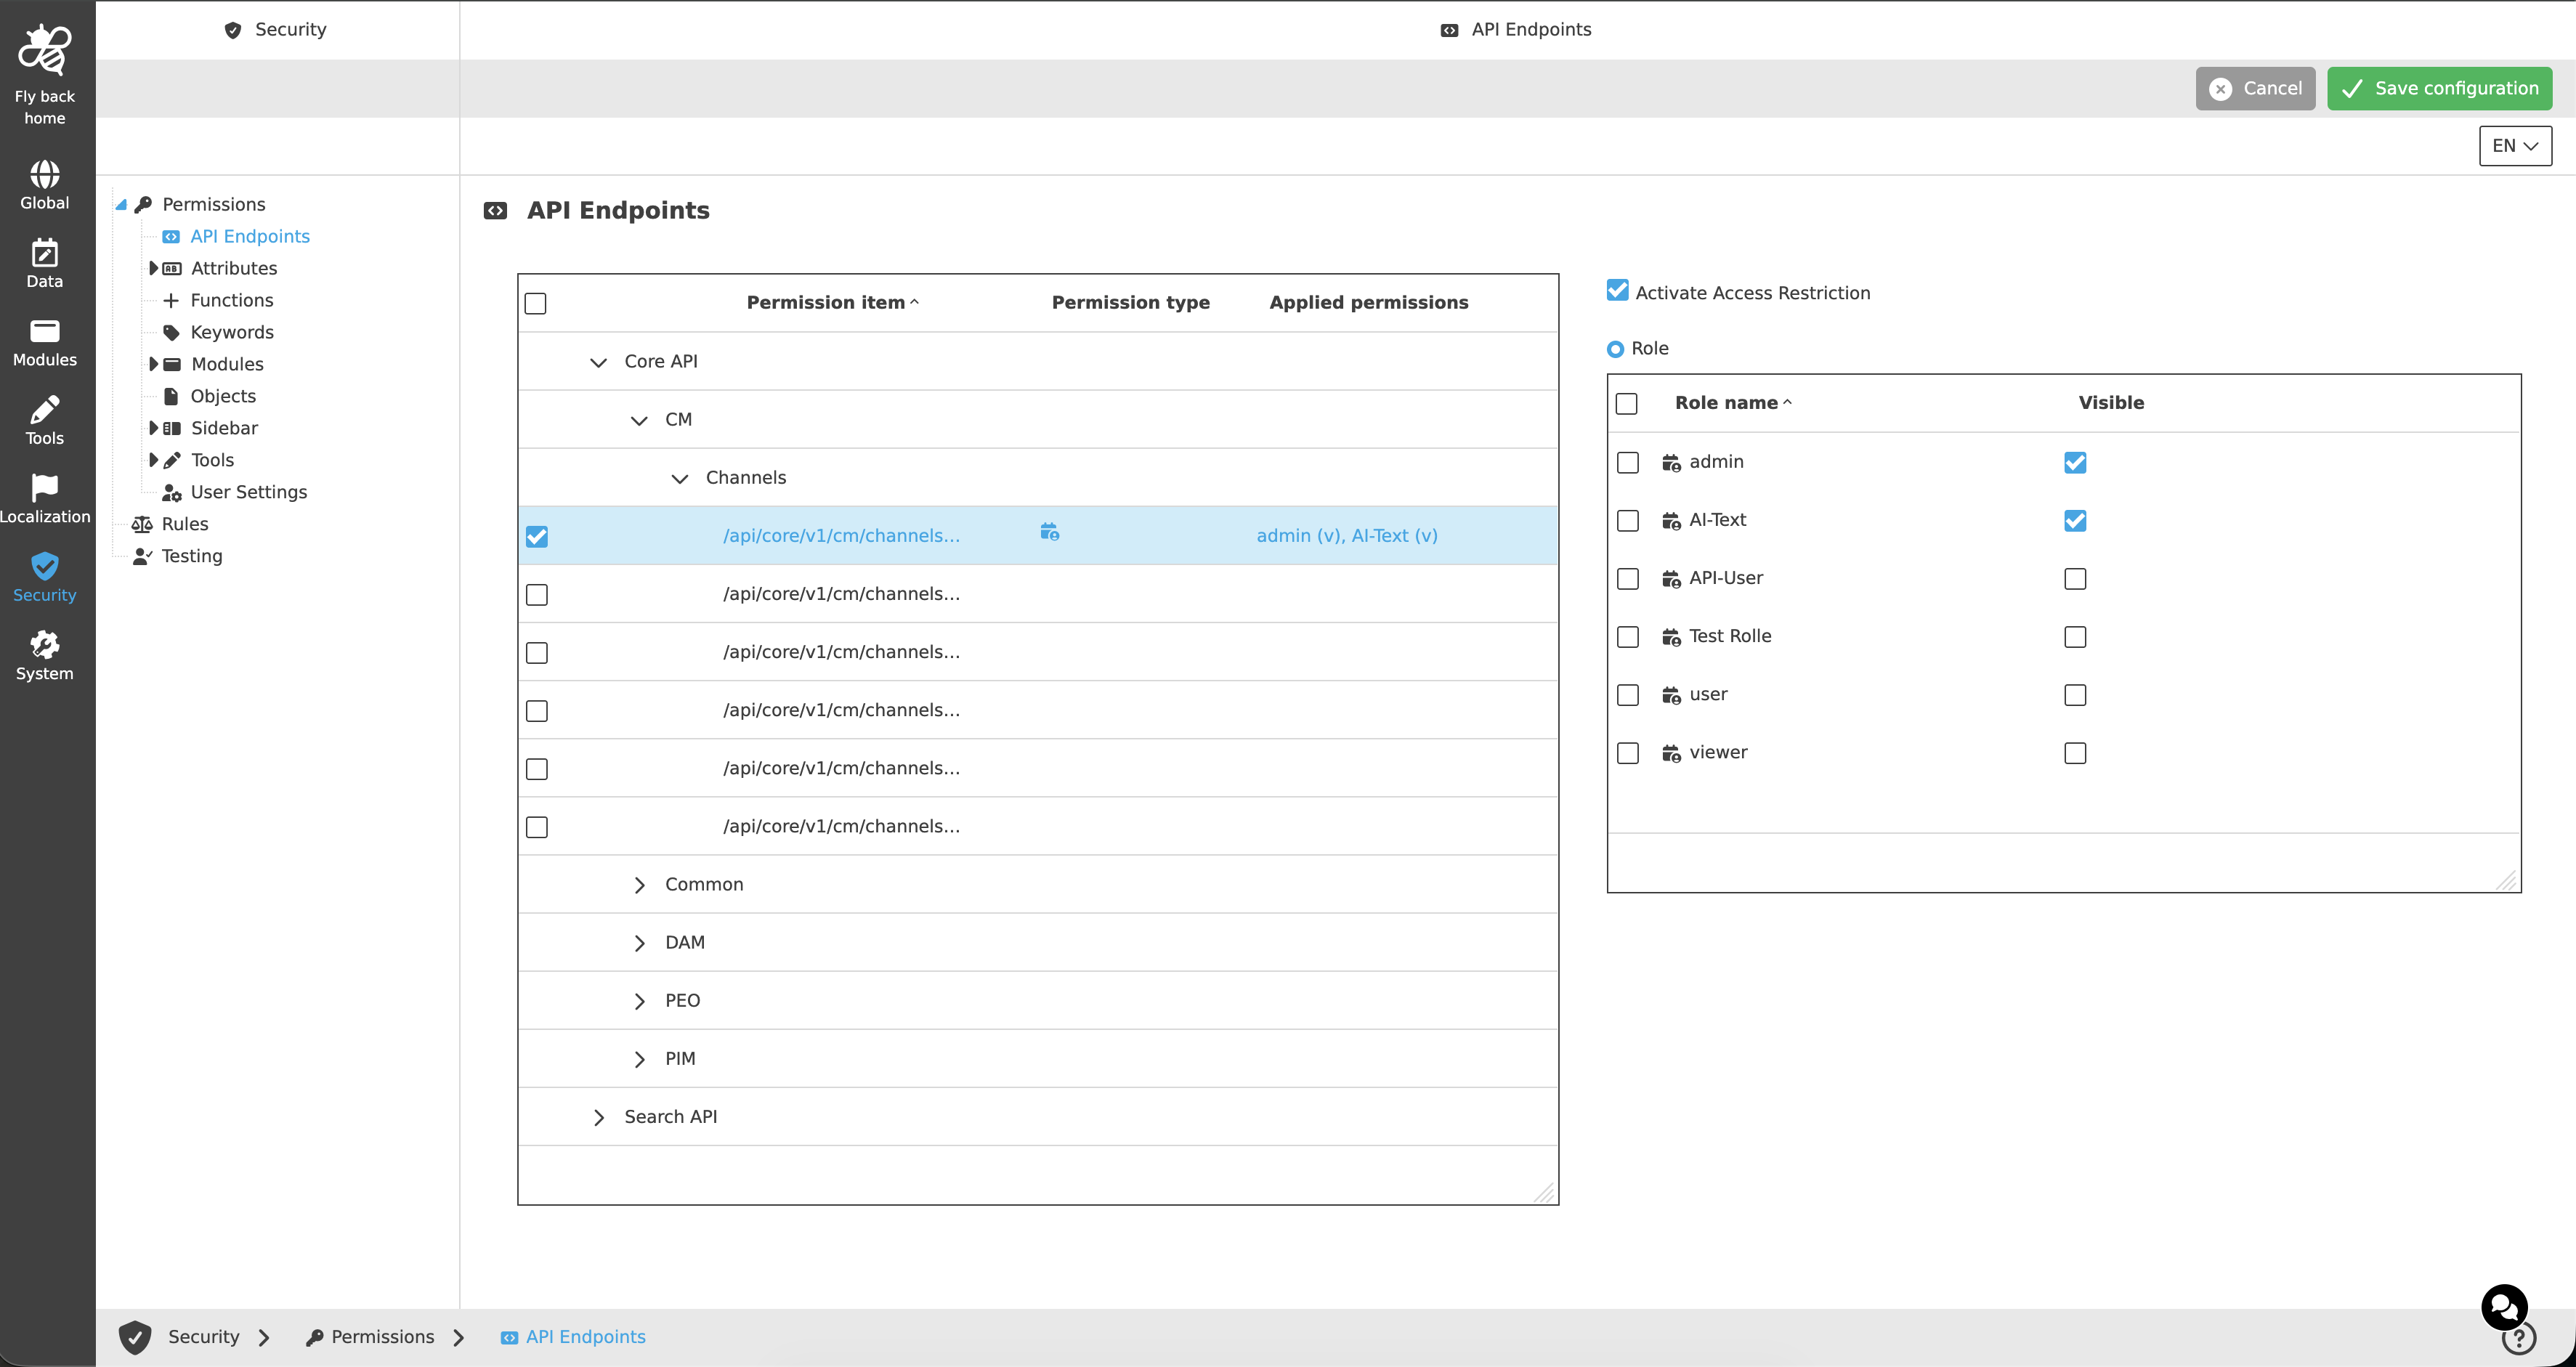Open the Global section globe icon
Image resolution: width=2576 pixels, height=1367 pixels.
(45, 174)
